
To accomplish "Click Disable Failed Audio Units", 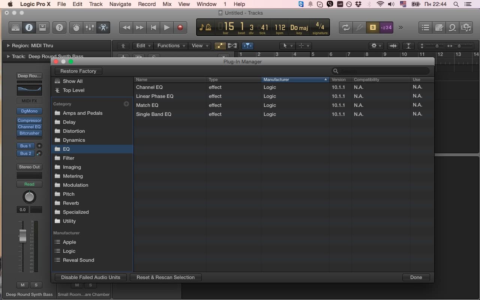I will 91,277.
